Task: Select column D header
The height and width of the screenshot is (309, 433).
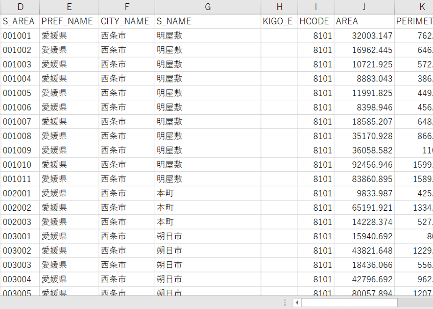Action: [x=20, y=7]
